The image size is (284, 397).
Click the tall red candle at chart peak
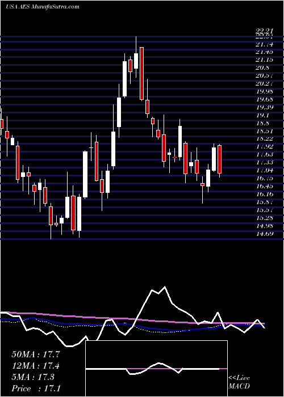coord(142,73)
